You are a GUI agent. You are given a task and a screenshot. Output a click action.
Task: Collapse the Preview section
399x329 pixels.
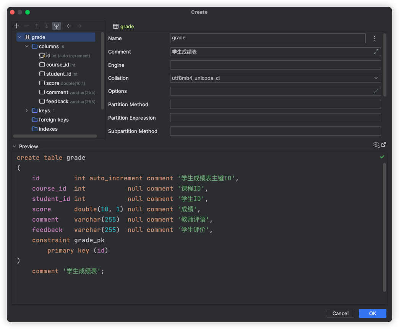[15, 146]
